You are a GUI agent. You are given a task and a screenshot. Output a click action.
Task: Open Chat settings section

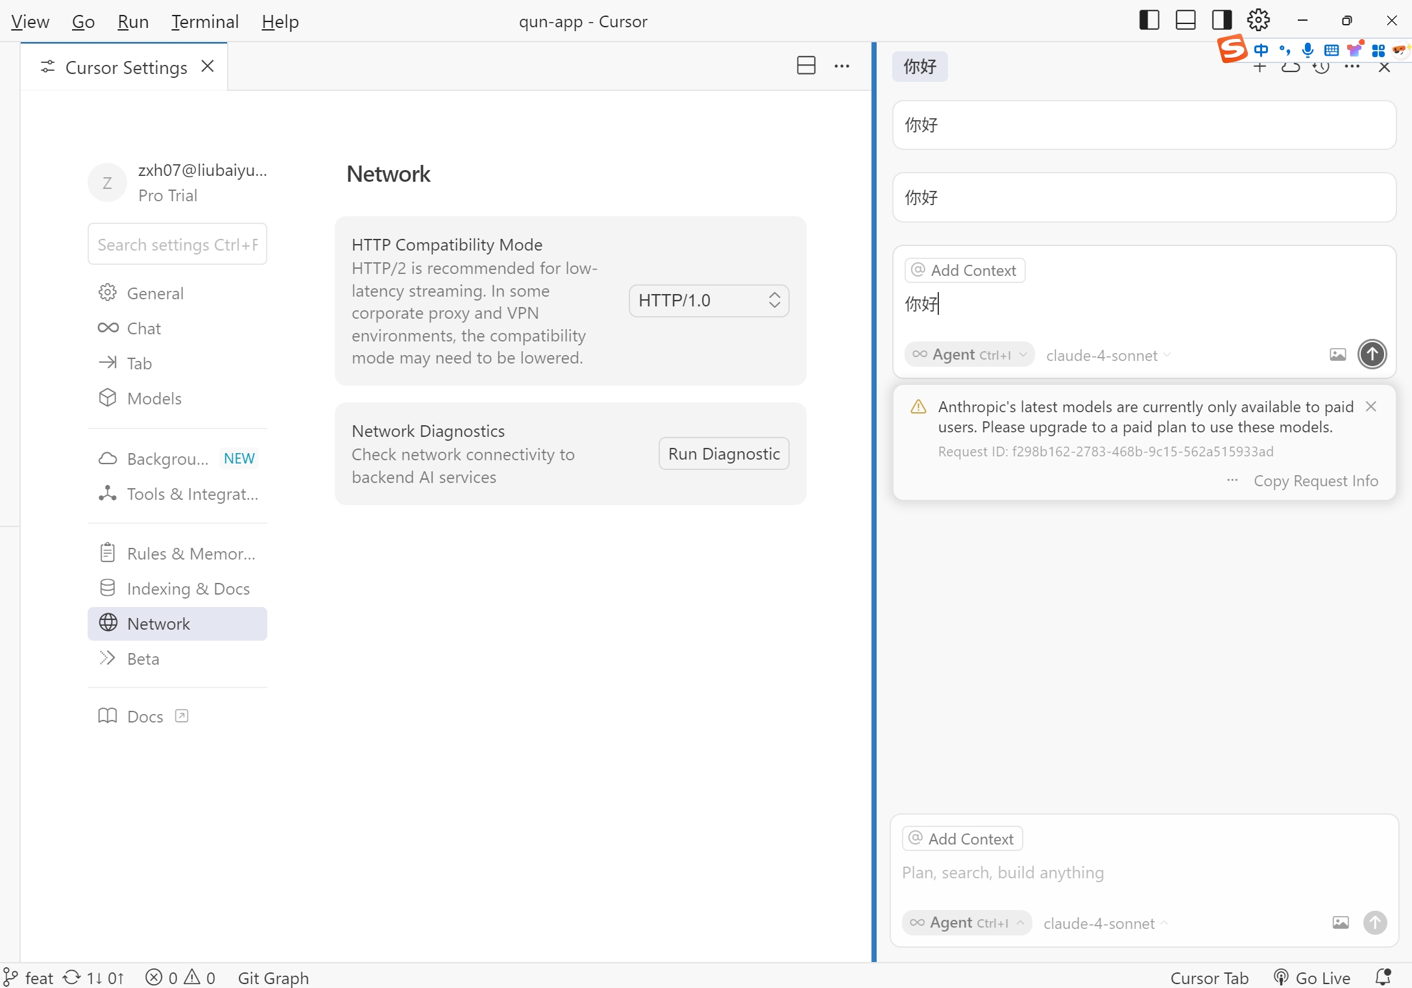pyautogui.click(x=177, y=328)
